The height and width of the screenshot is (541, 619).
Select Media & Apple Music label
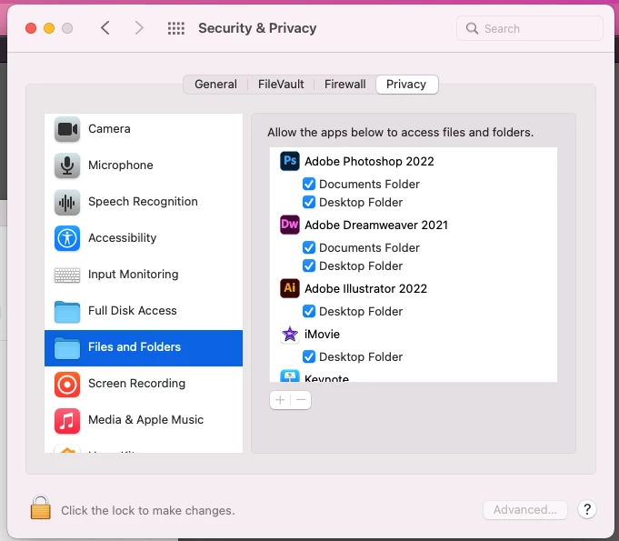[145, 419]
